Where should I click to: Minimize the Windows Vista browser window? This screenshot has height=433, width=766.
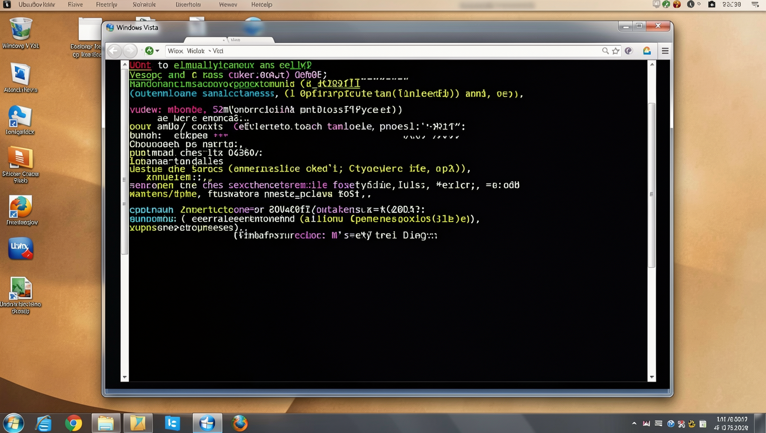coord(625,26)
